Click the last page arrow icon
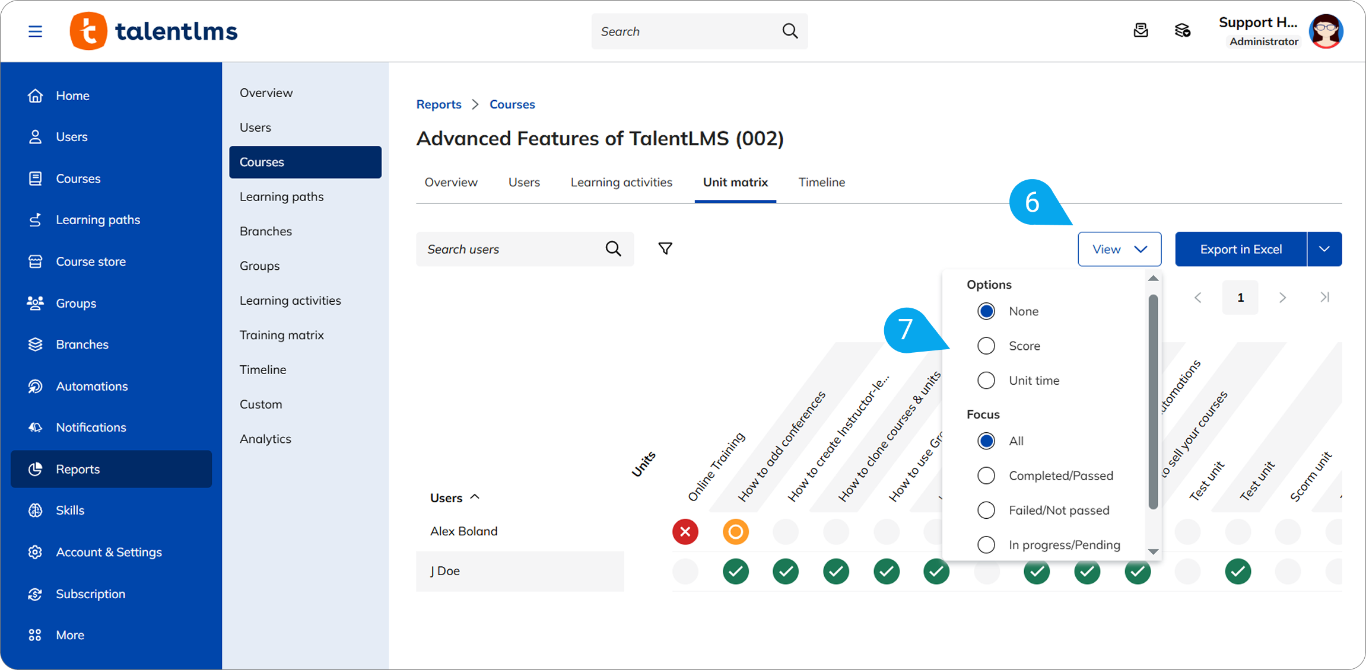The width and height of the screenshot is (1366, 670). [x=1324, y=297]
